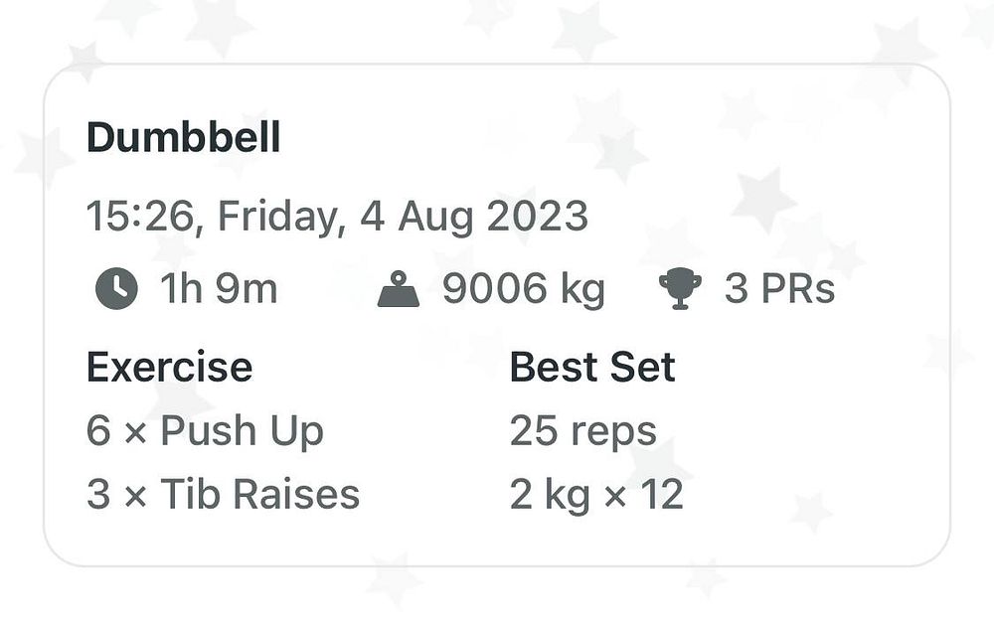Open the 3 × Tib Raises exercise
This screenshot has width=994, height=624.
pos(223,494)
